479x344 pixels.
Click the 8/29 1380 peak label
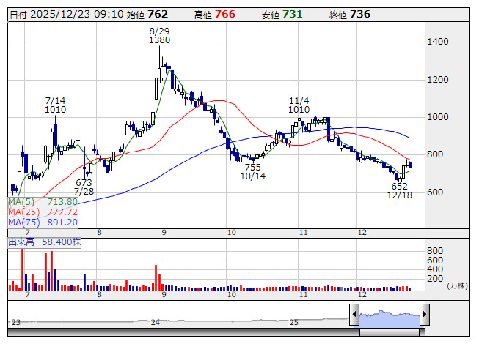tap(159, 35)
